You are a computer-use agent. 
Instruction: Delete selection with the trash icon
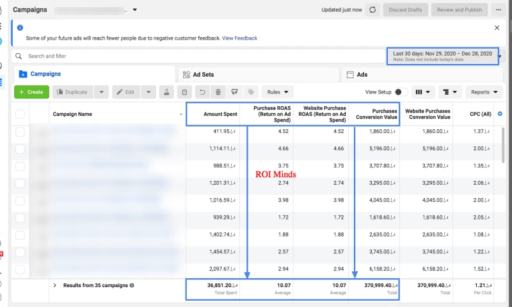pyautogui.click(x=218, y=92)
